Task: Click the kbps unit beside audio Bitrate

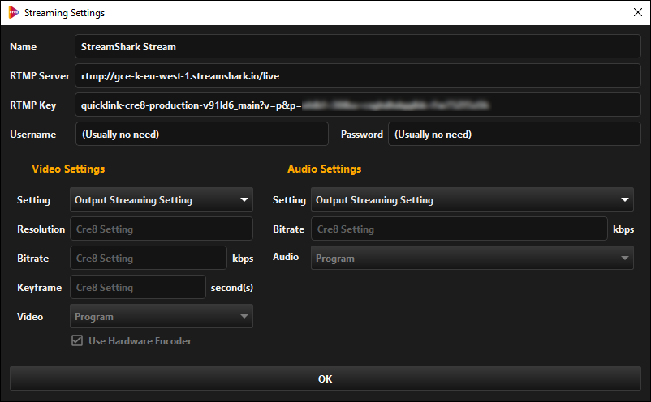Action: point(623,229)
